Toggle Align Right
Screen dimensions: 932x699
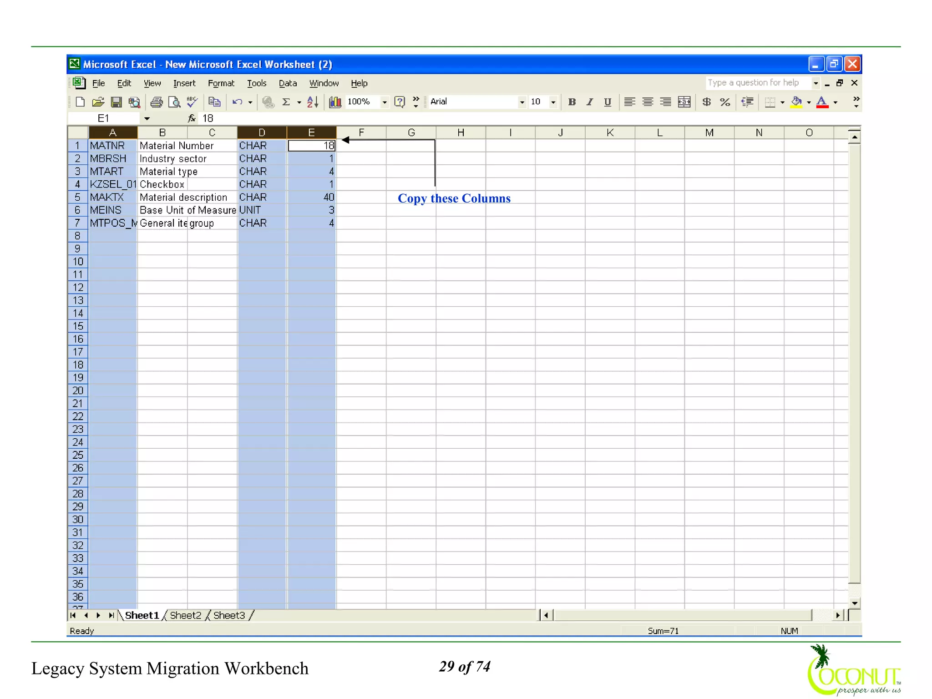(x=666, y=102)
